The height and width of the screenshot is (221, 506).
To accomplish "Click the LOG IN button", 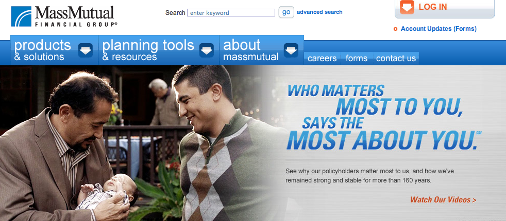I will coord(444,9).
